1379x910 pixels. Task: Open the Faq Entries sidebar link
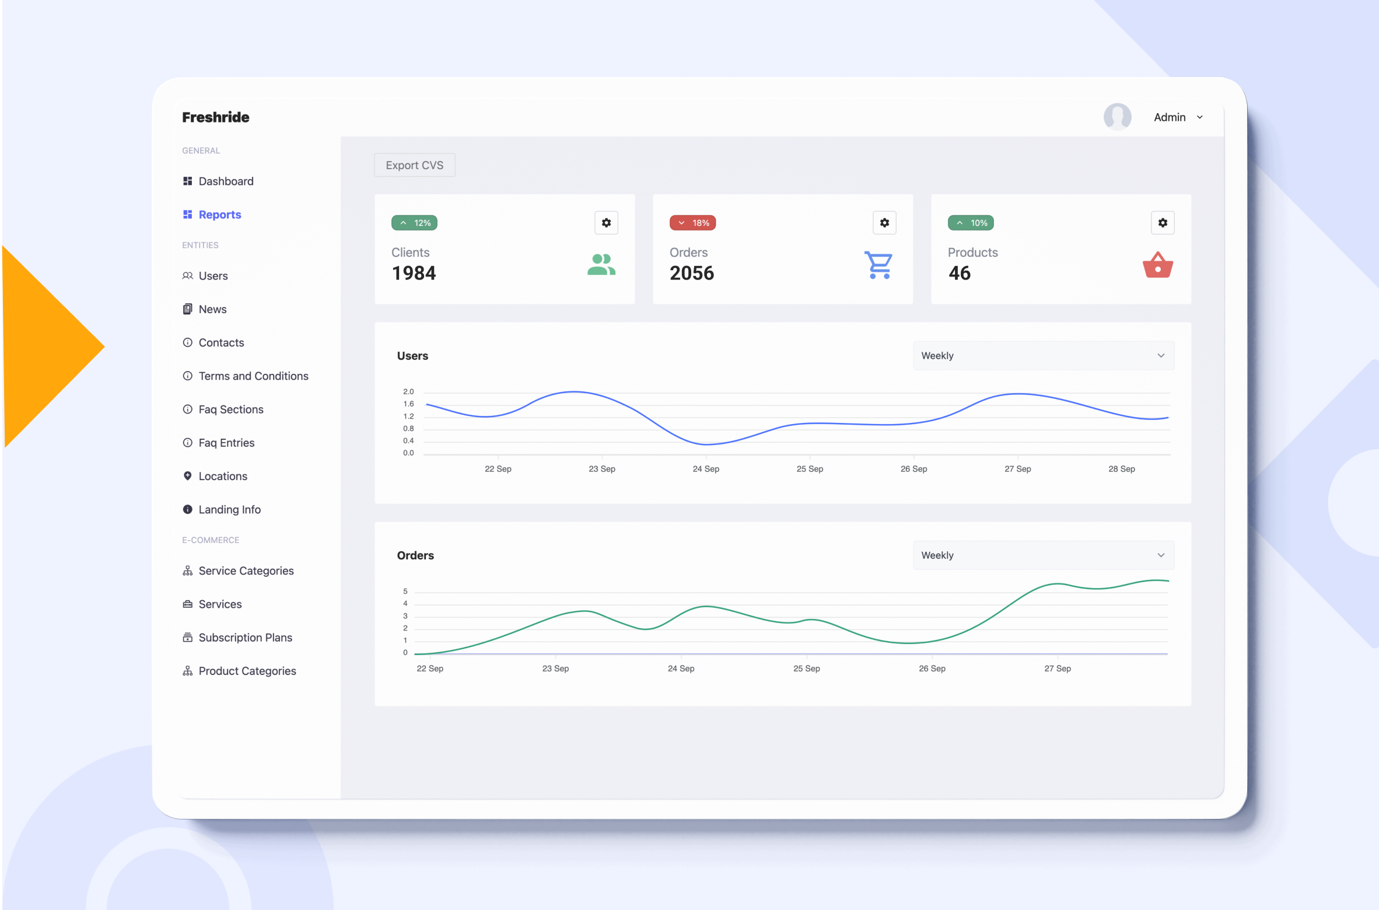tap(226, 443)
